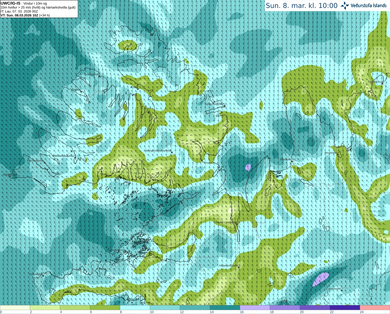Viewport: 390px width, 314px height.
Task: Click the Stykkishólmur station label
Action: 116,250
